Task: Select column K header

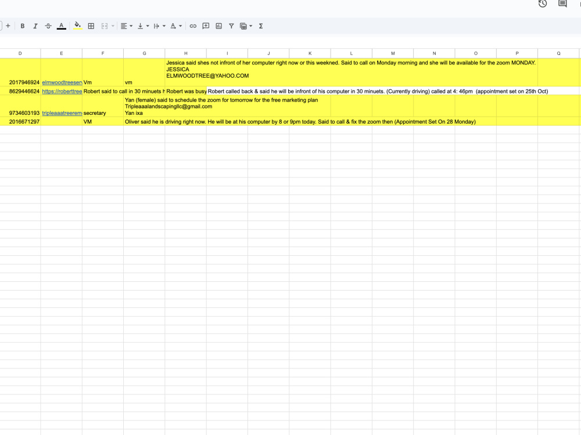Action: click(x=310, y=53)
